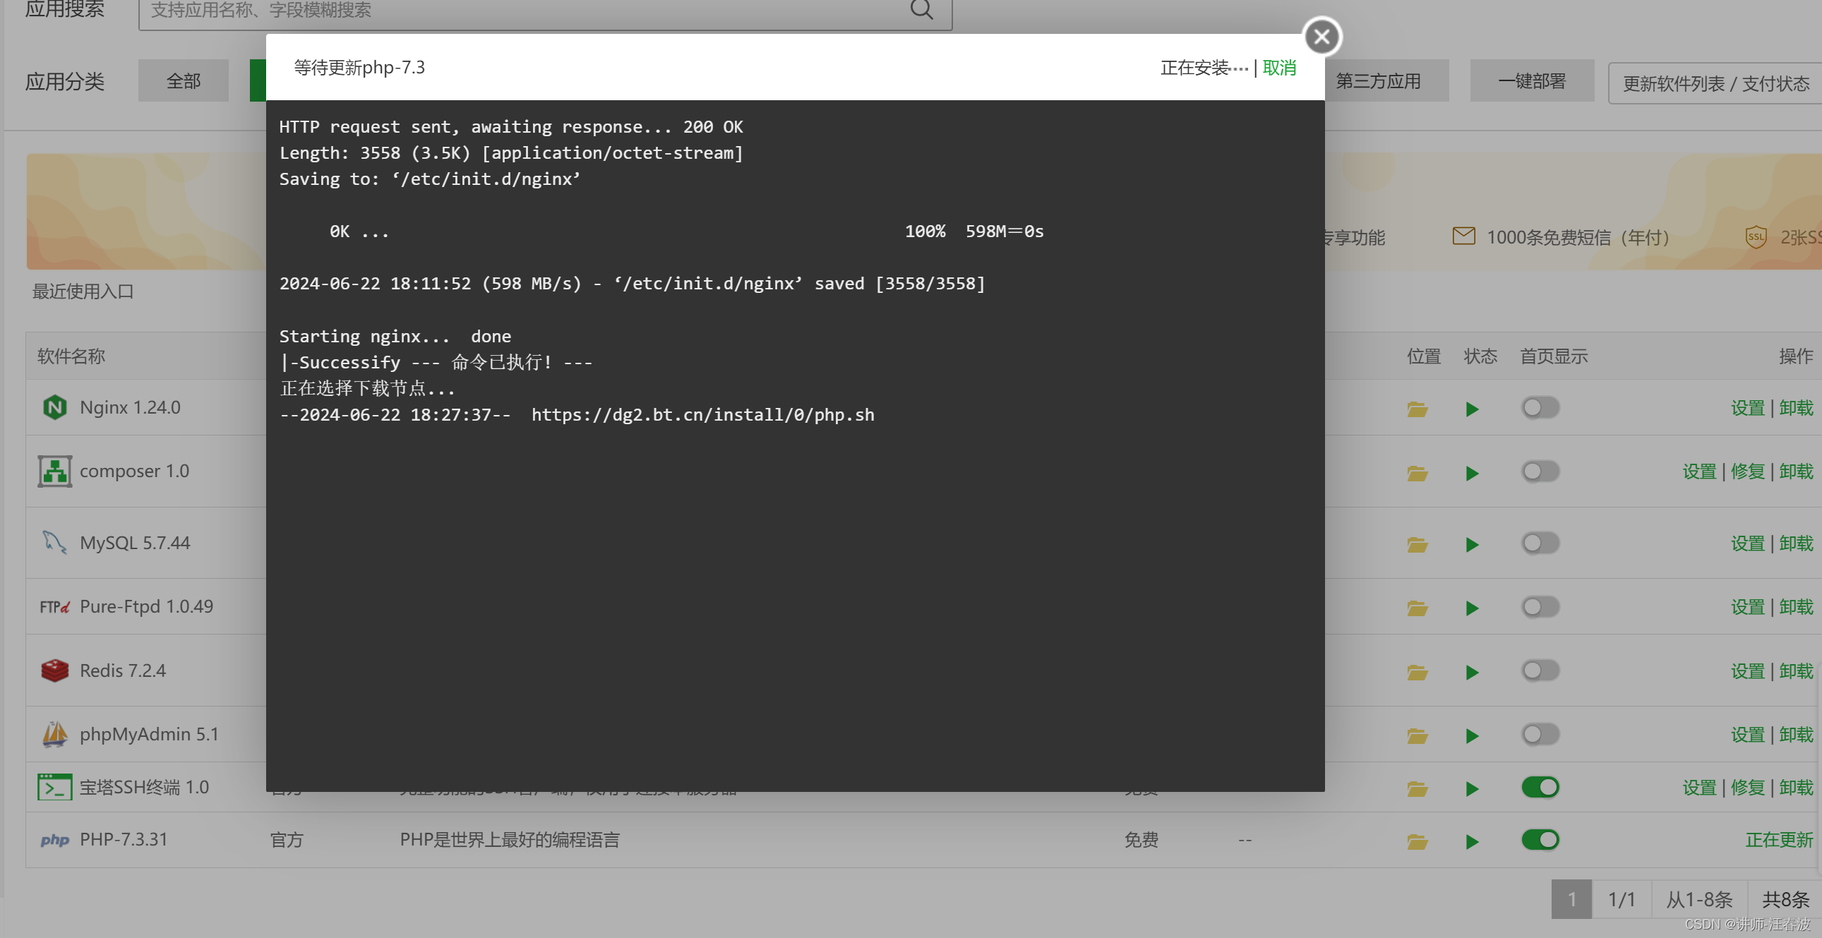The width and height of the screenshot is (1822, 938).
Task: Click the Redis 7.2.4 software name
Action: pyautogui.click(x=123, y=671)
